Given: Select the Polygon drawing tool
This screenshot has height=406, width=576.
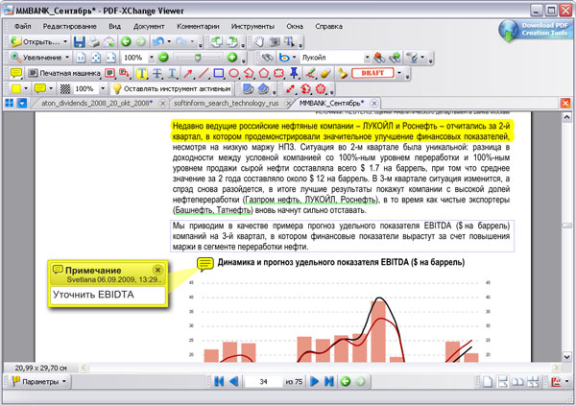Looking at the screenshot, I should [264, 73].
